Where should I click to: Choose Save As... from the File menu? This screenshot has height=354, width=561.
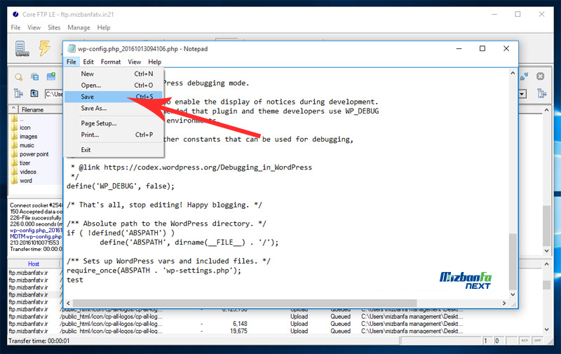point(114,108)
